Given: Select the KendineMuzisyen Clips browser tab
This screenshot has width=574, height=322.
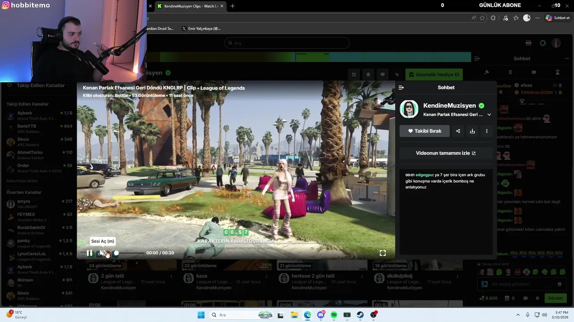Looking at the screenshot, I should (x=190, y=6).
